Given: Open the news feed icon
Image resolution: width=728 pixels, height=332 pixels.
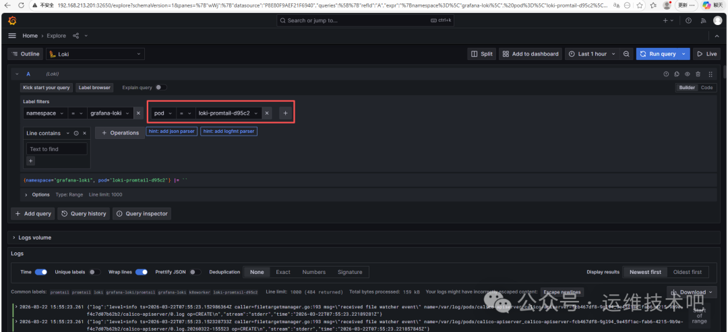Looking at the screenshot, I should point(703,21).
